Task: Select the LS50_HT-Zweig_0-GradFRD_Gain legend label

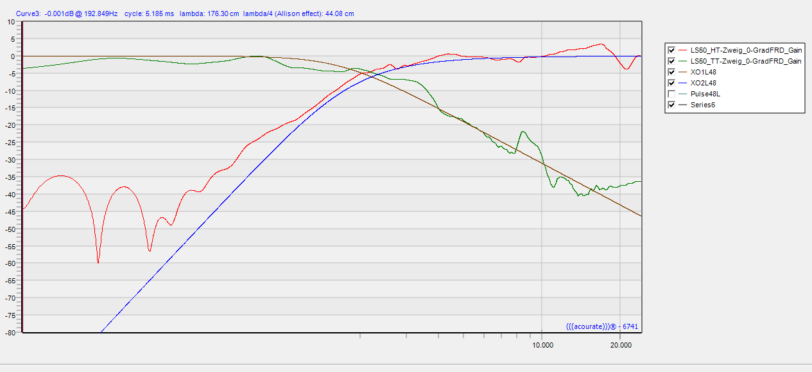Action: point(746,50)
